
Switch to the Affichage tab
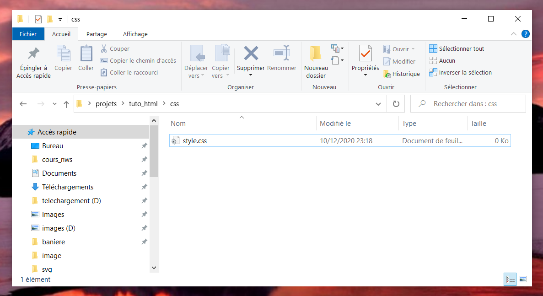coord(135,34)
